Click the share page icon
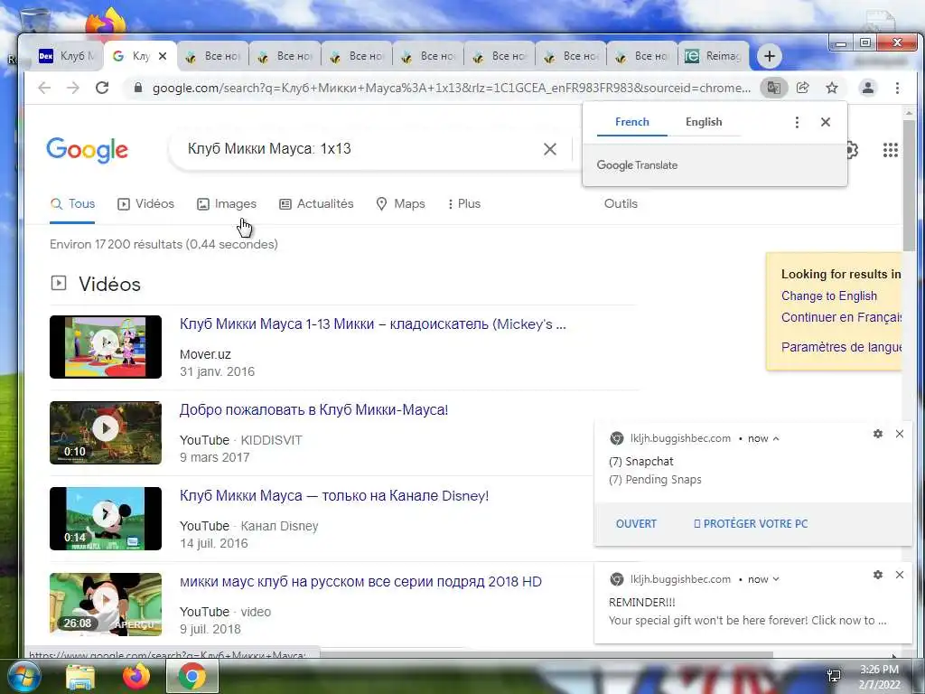Image resolution: width=925 pixels, height=694 pixels. point(802,88)
